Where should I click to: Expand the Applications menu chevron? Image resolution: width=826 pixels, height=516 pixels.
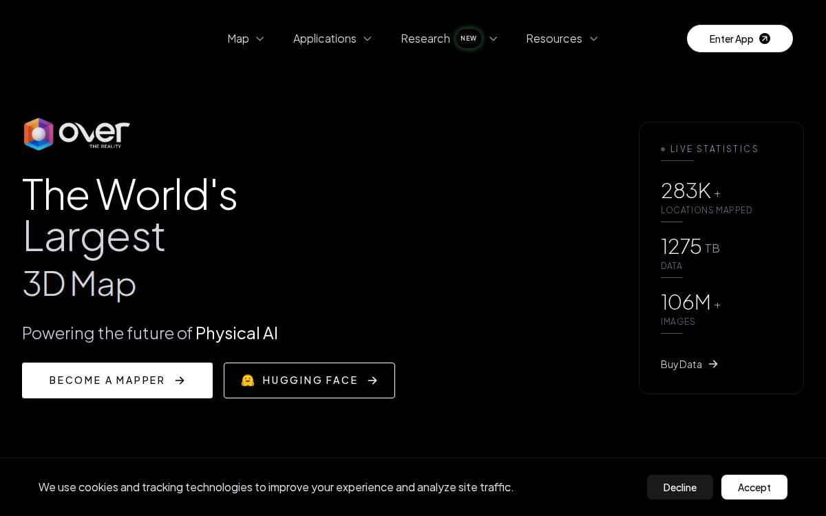tap(367, 39)
